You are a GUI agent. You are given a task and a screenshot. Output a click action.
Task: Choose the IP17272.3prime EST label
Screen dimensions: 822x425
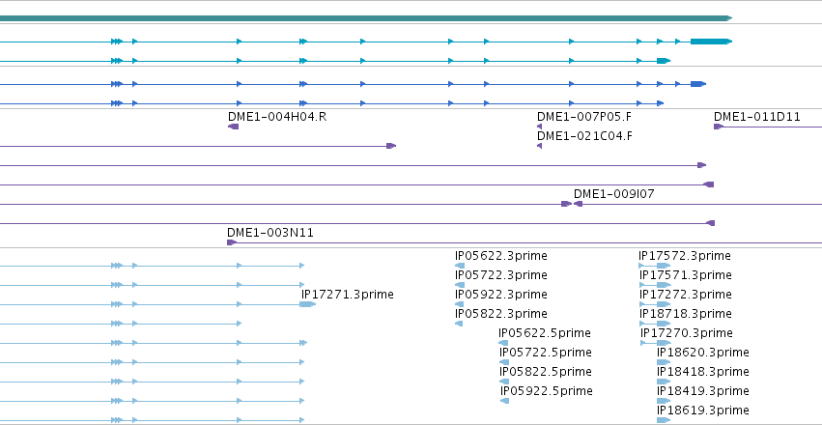(685, 295)
